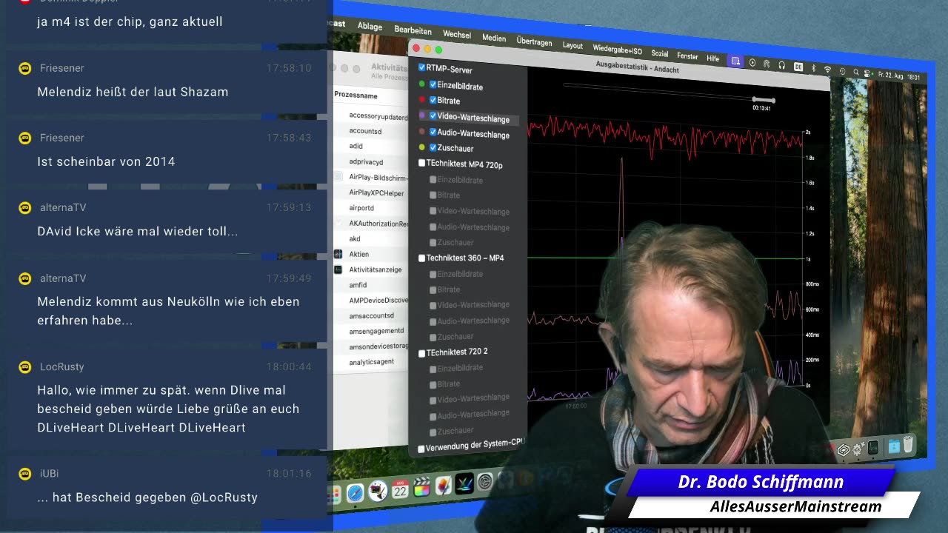Select the AirPlayXPCHelper process row
948x533 pixels.
click(370, 192)
